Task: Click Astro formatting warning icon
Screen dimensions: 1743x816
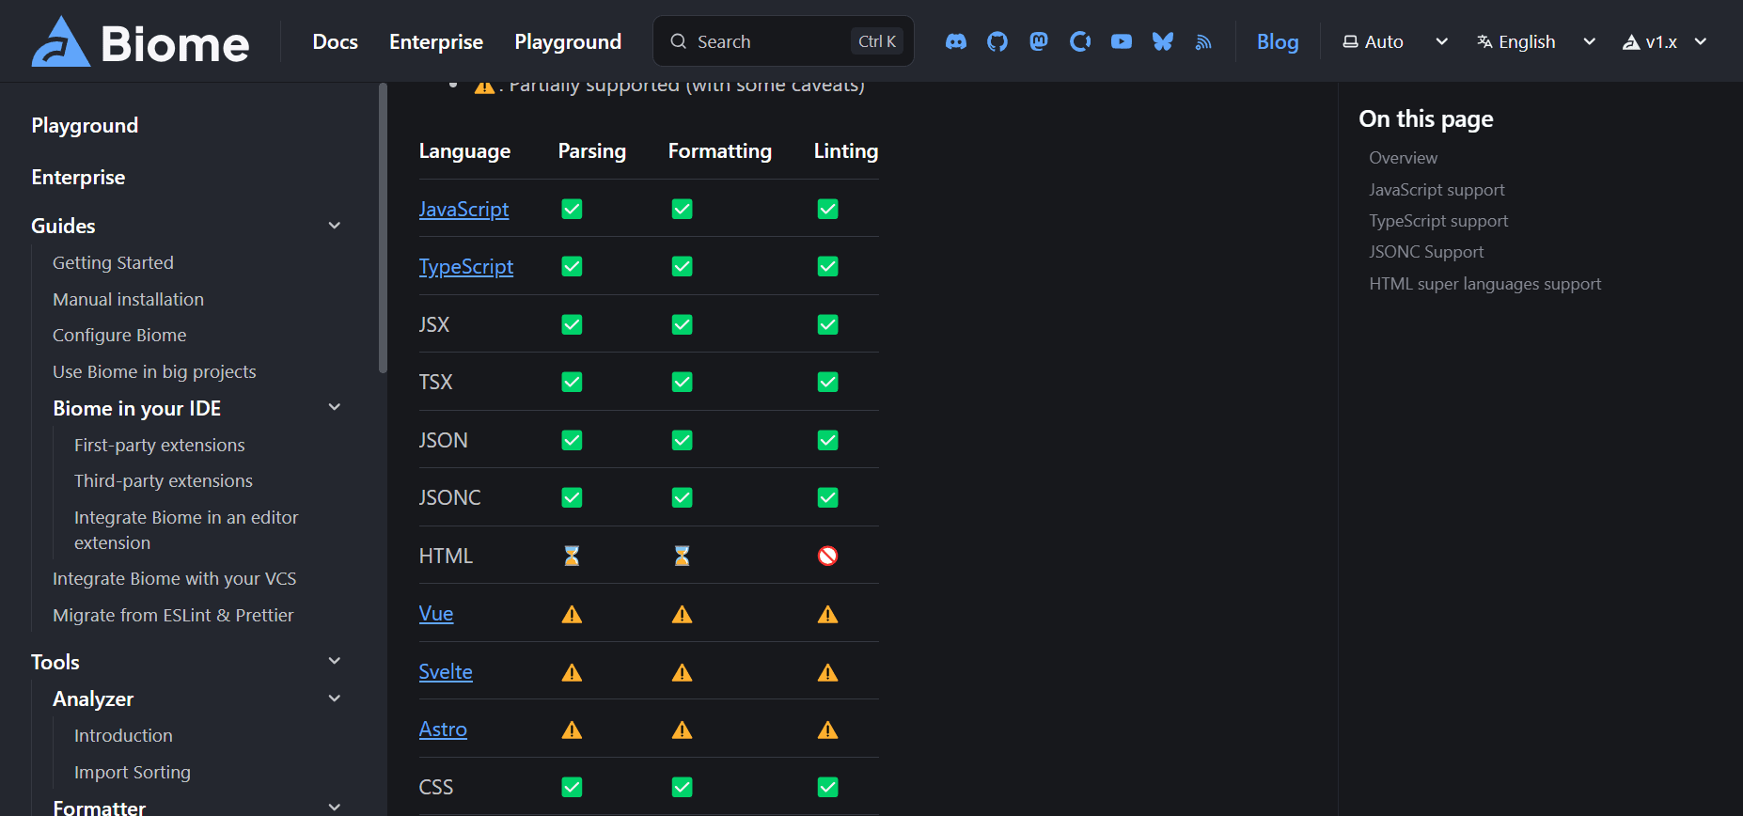Action: pyautogui.click(x=682, y=730)
